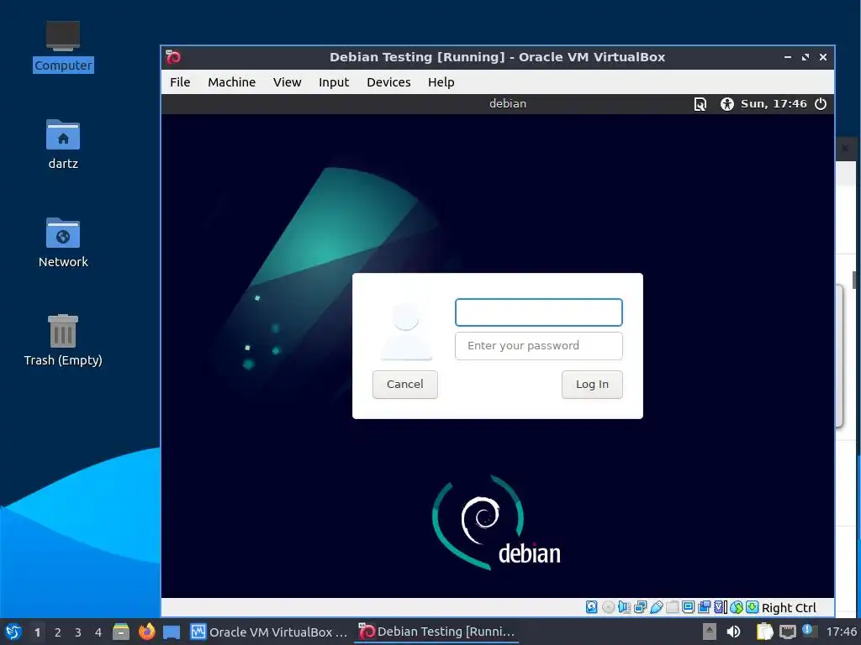861x645 pixels.
Task: Click the CPU virtualization indicator icon
Action: coord(721,607)
